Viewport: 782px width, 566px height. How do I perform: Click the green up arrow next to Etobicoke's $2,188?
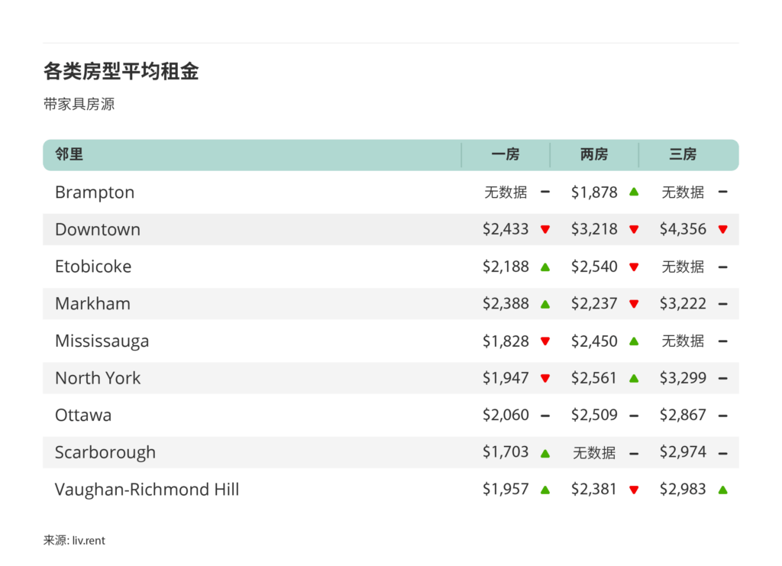545,267
